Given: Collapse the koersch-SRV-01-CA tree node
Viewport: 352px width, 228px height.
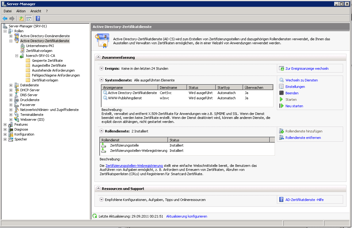Looking at the screenshot, I should 17,56.
